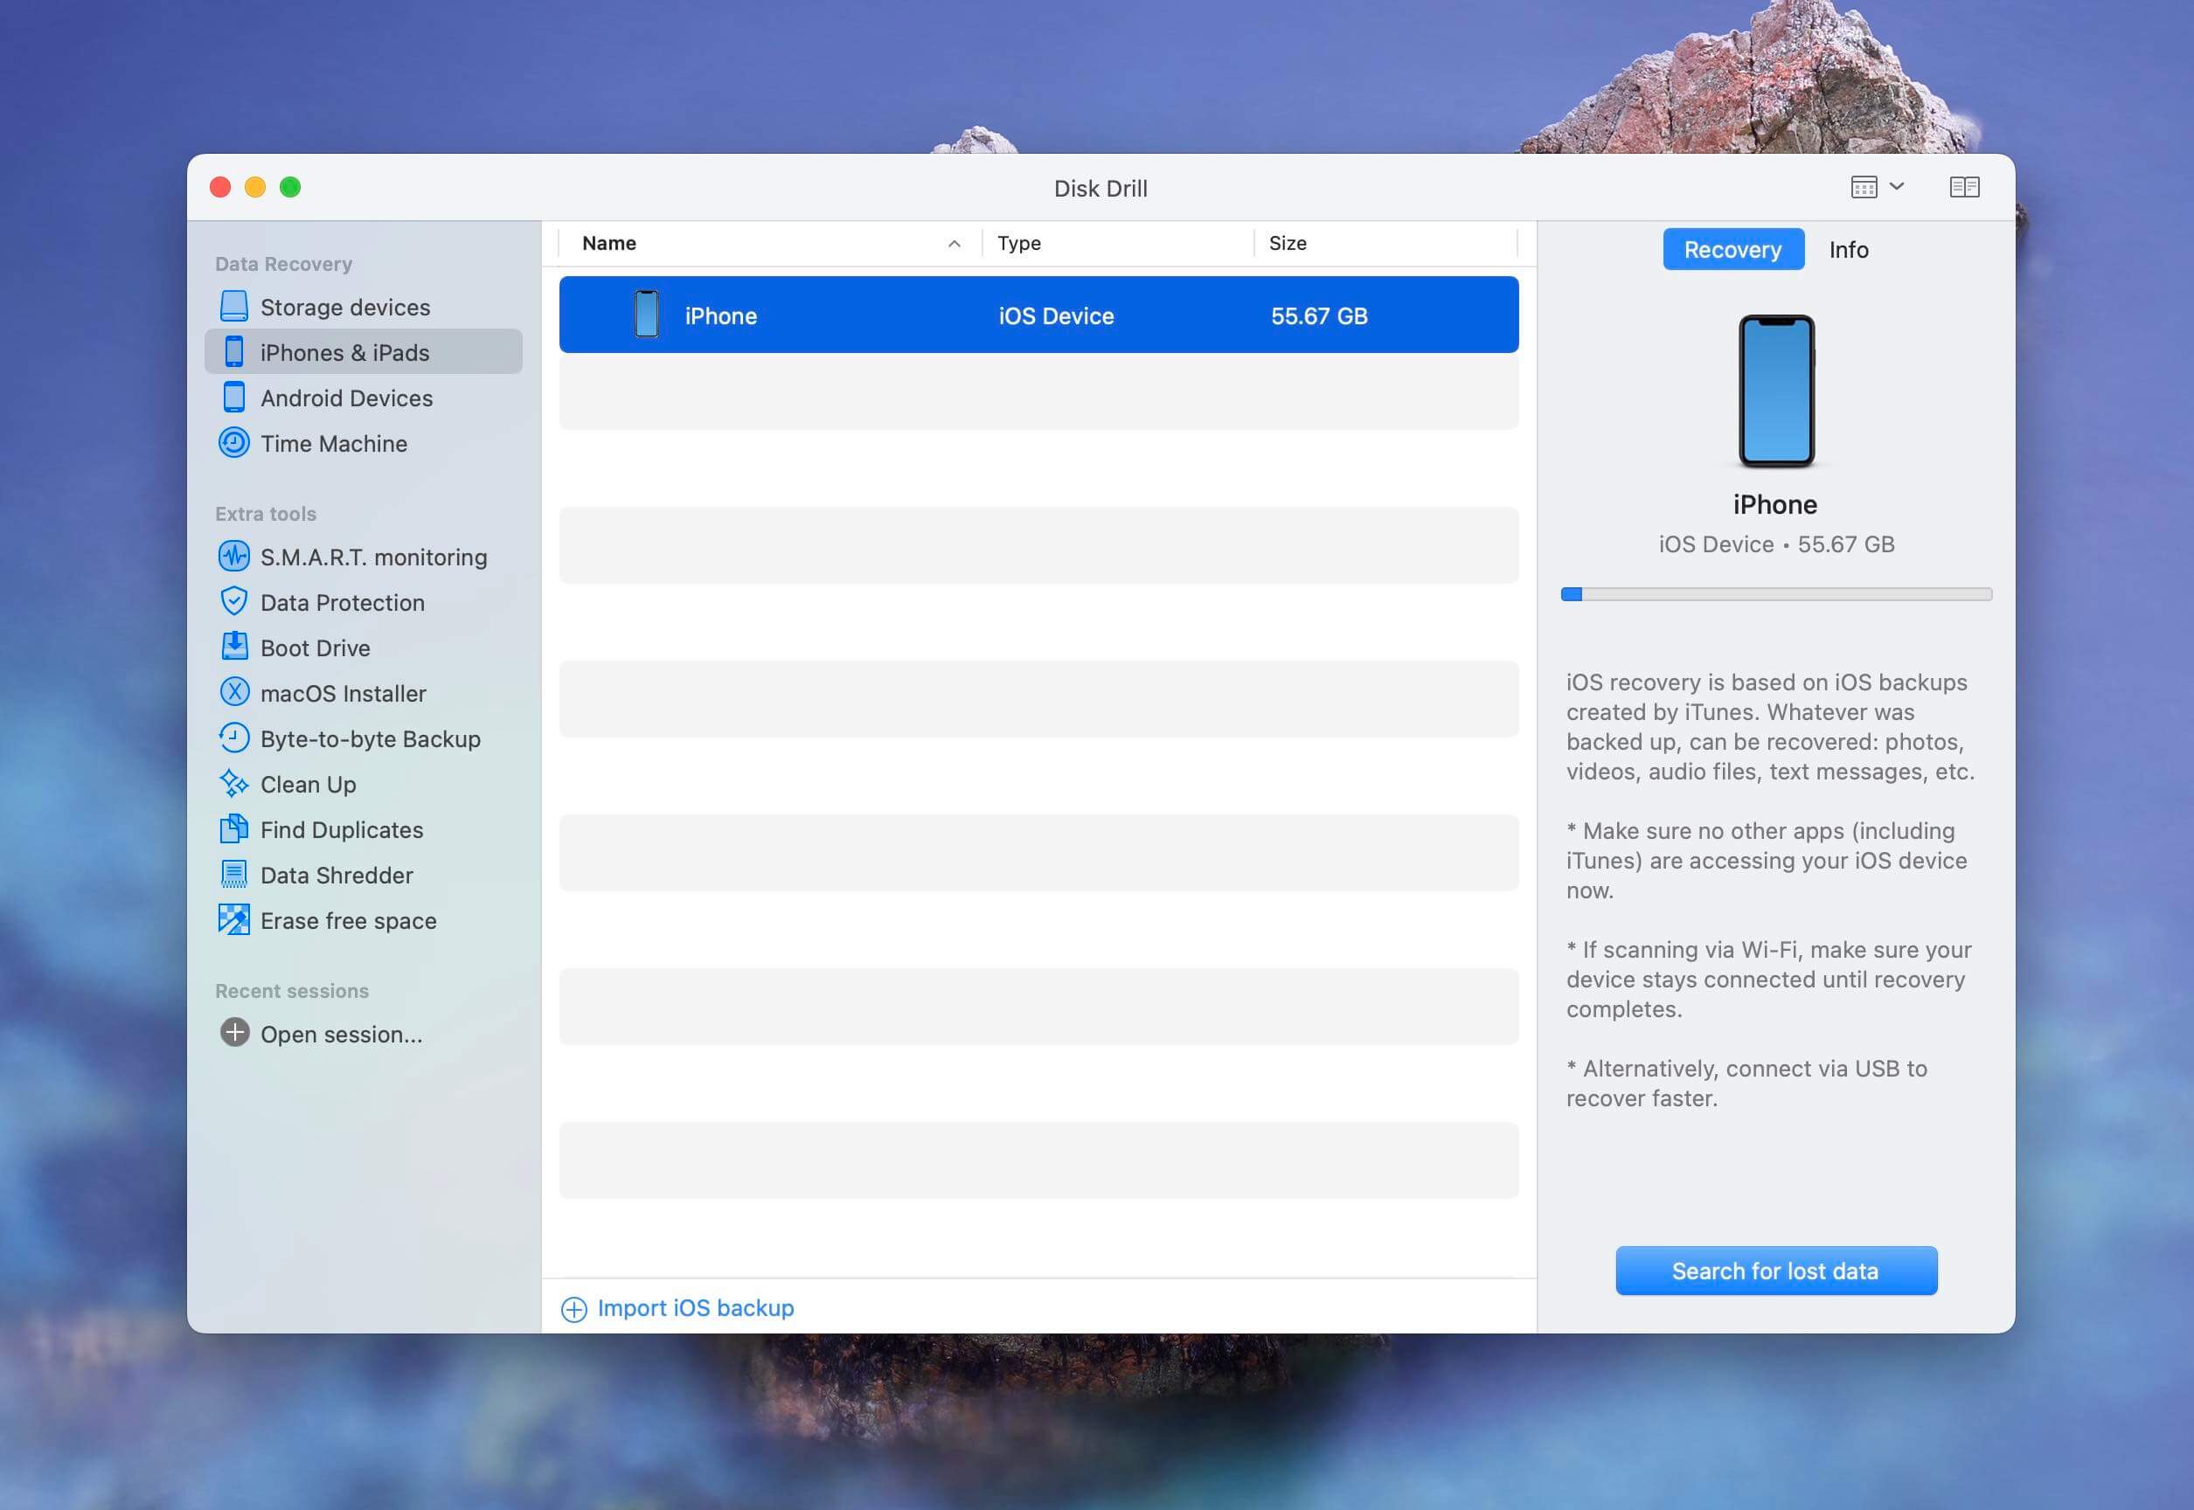2194x1510 pixels.
Task: Click the Byte-to-byte Backup icon
Action: [x=233, y=738]
